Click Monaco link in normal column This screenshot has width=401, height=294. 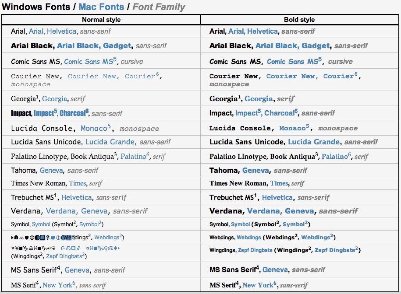tap(94, 128)
